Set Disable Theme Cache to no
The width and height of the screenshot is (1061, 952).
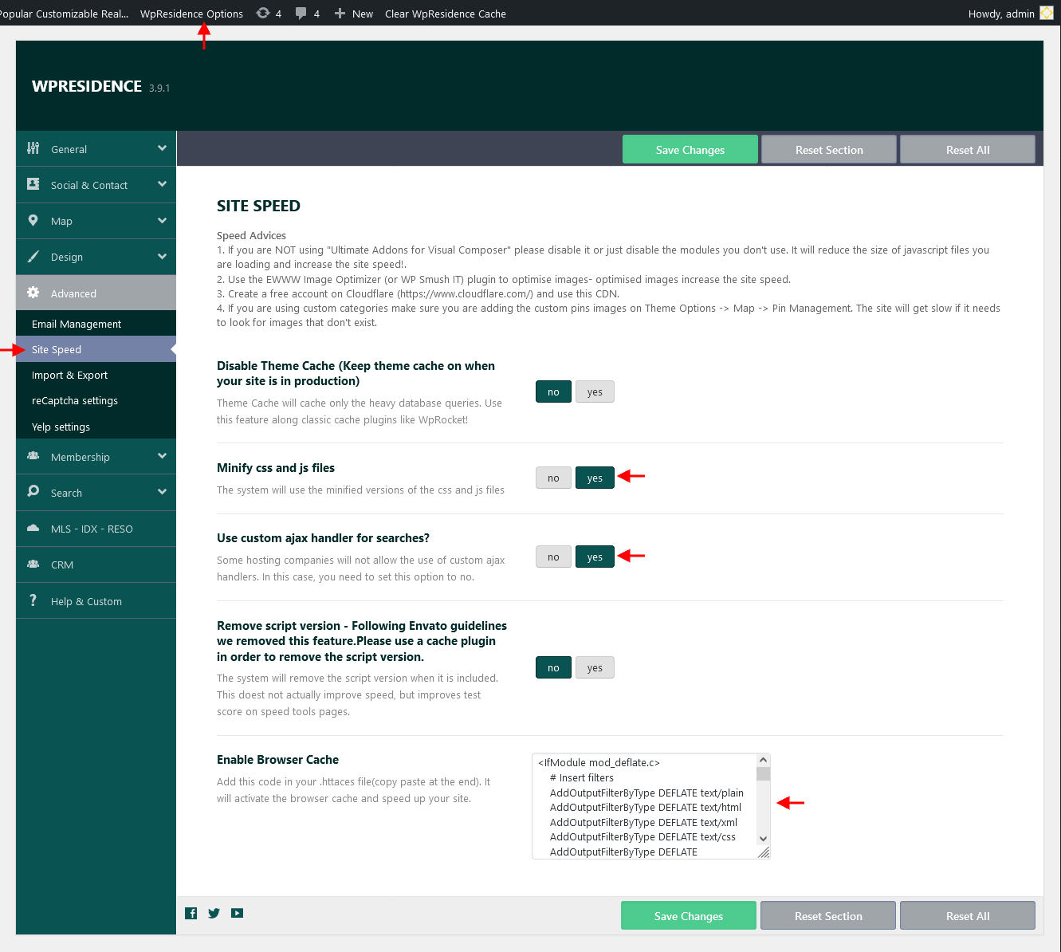coord(553,391)
